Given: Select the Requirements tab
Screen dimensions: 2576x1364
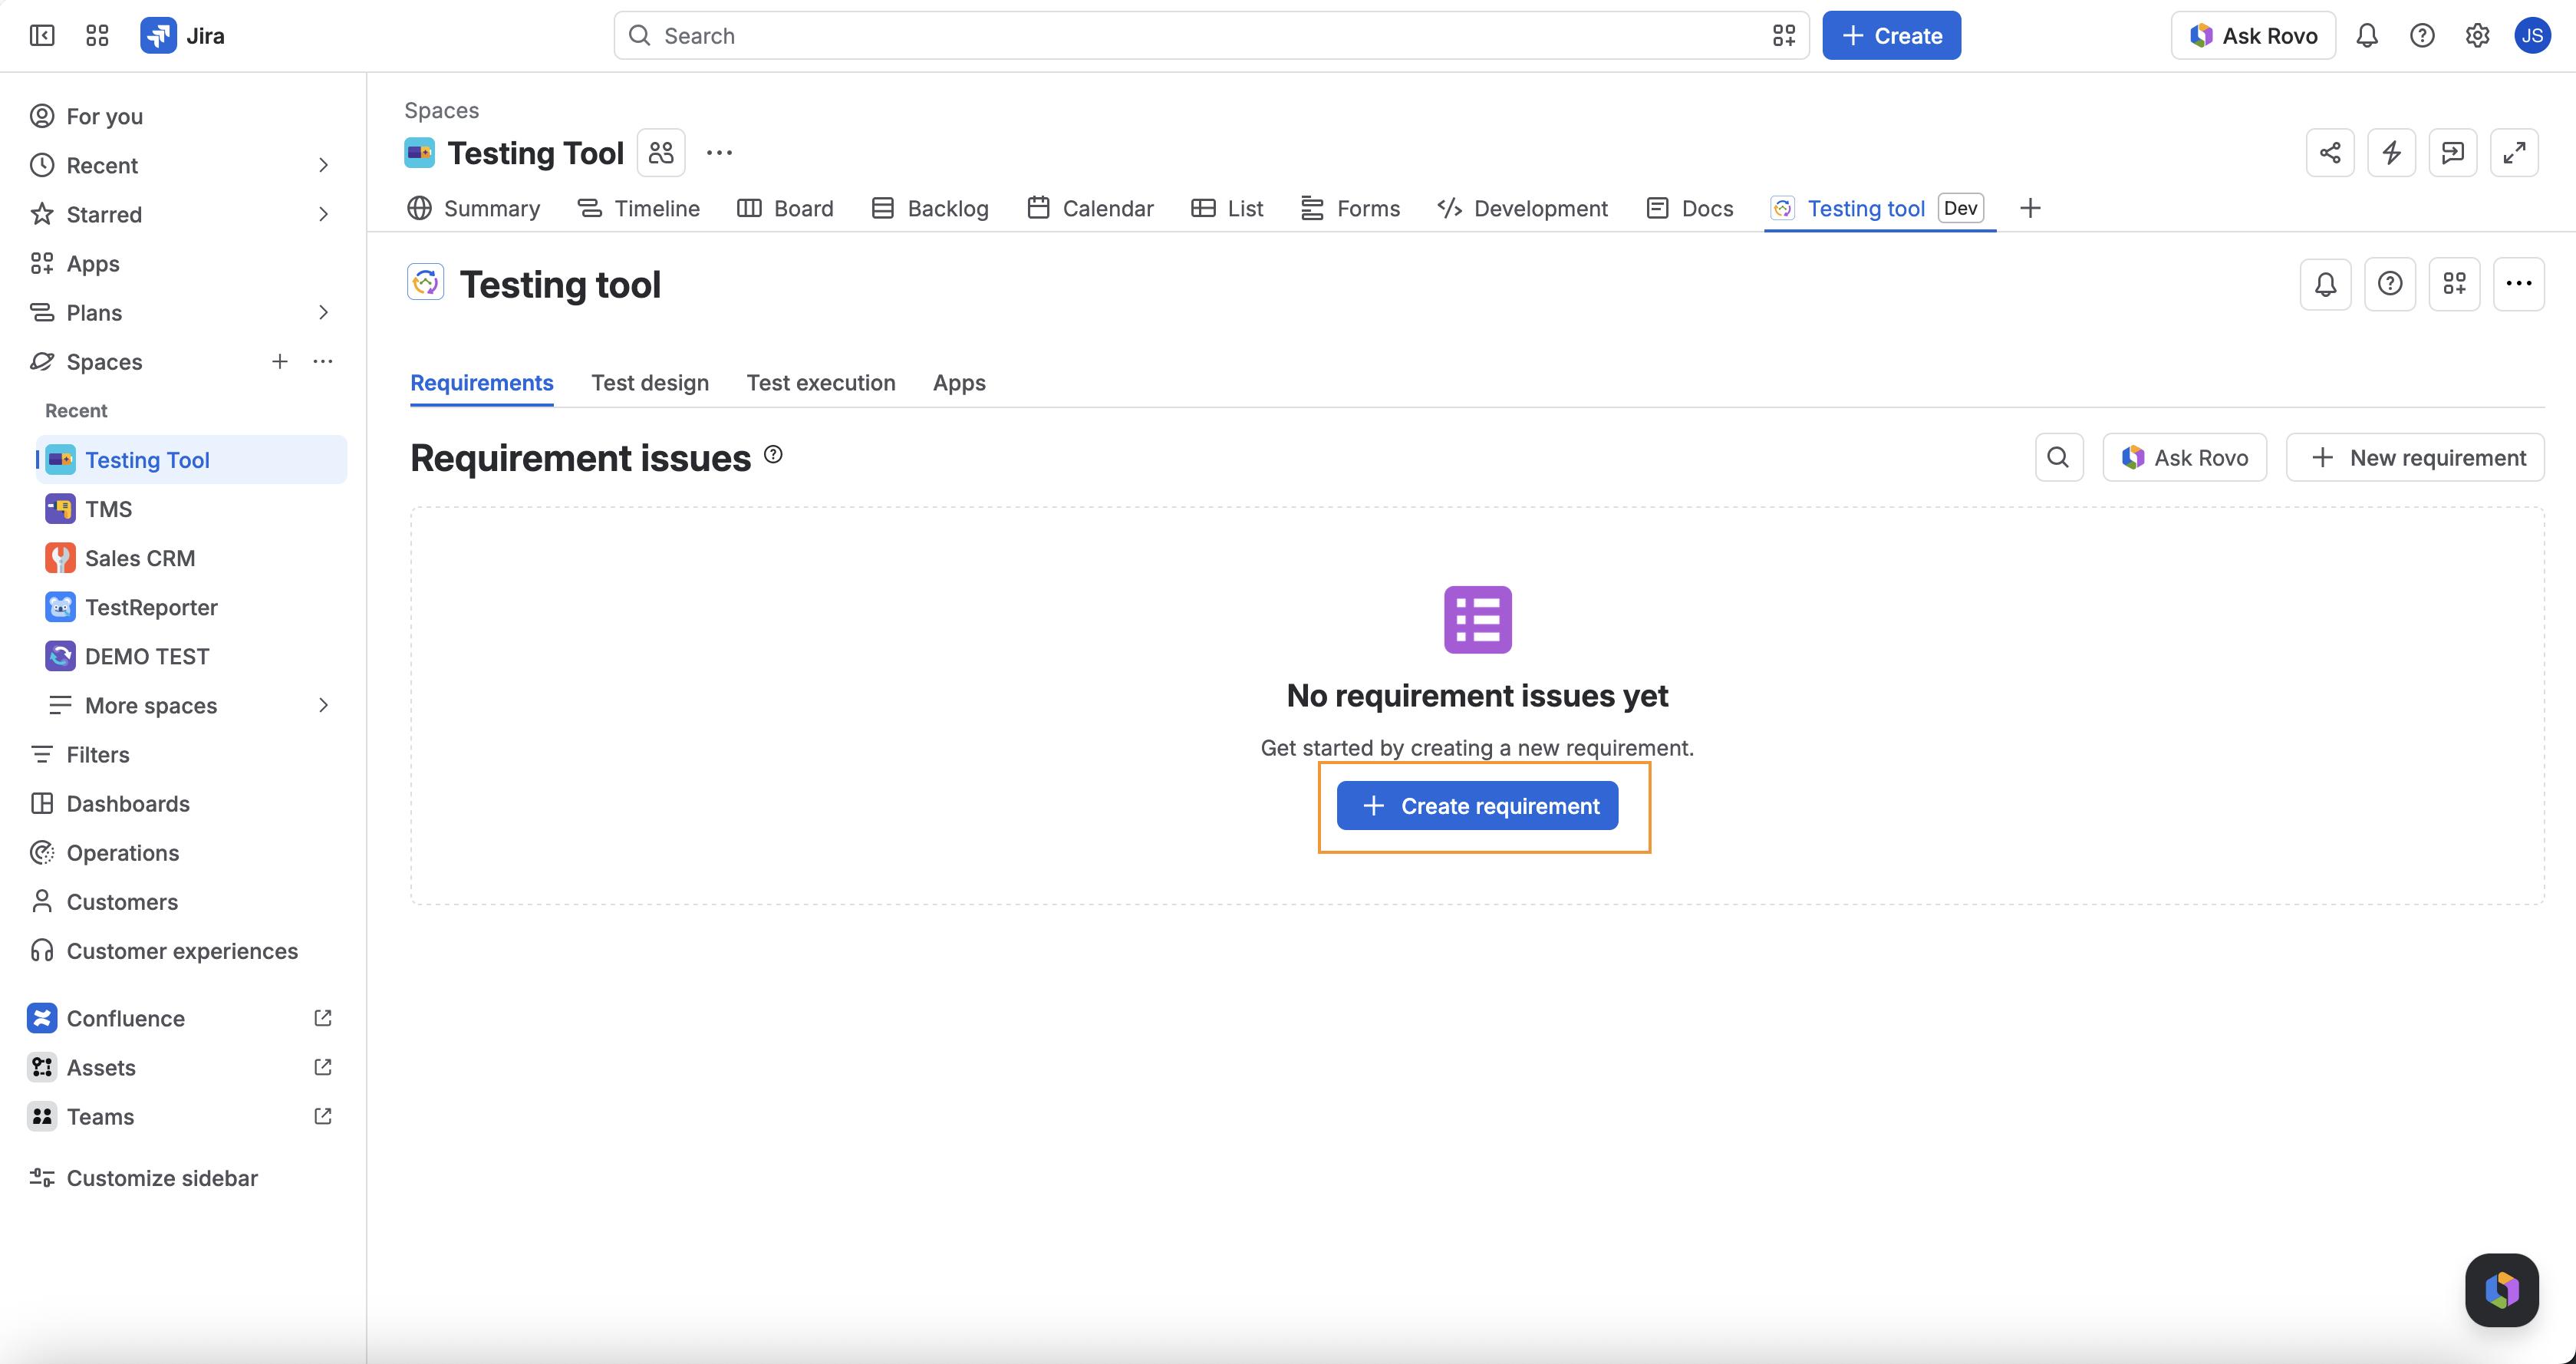Looking at the screenshot, I should [481, 383].
